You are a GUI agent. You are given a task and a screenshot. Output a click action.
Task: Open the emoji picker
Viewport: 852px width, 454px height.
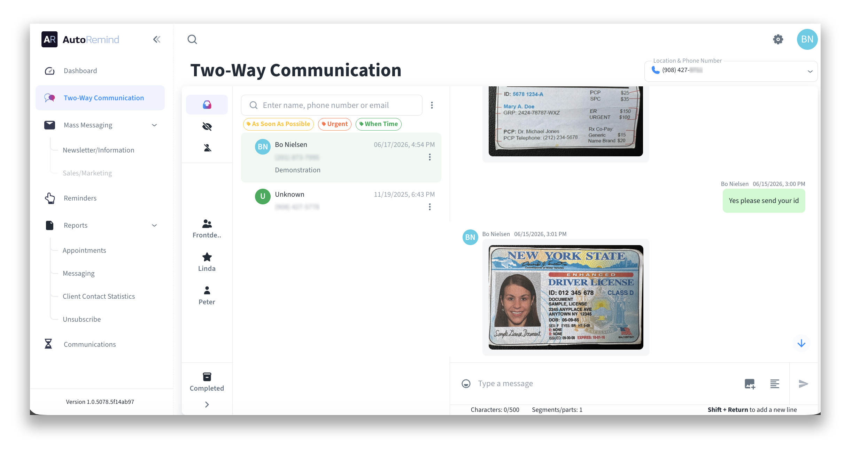(x=466, y=384)
